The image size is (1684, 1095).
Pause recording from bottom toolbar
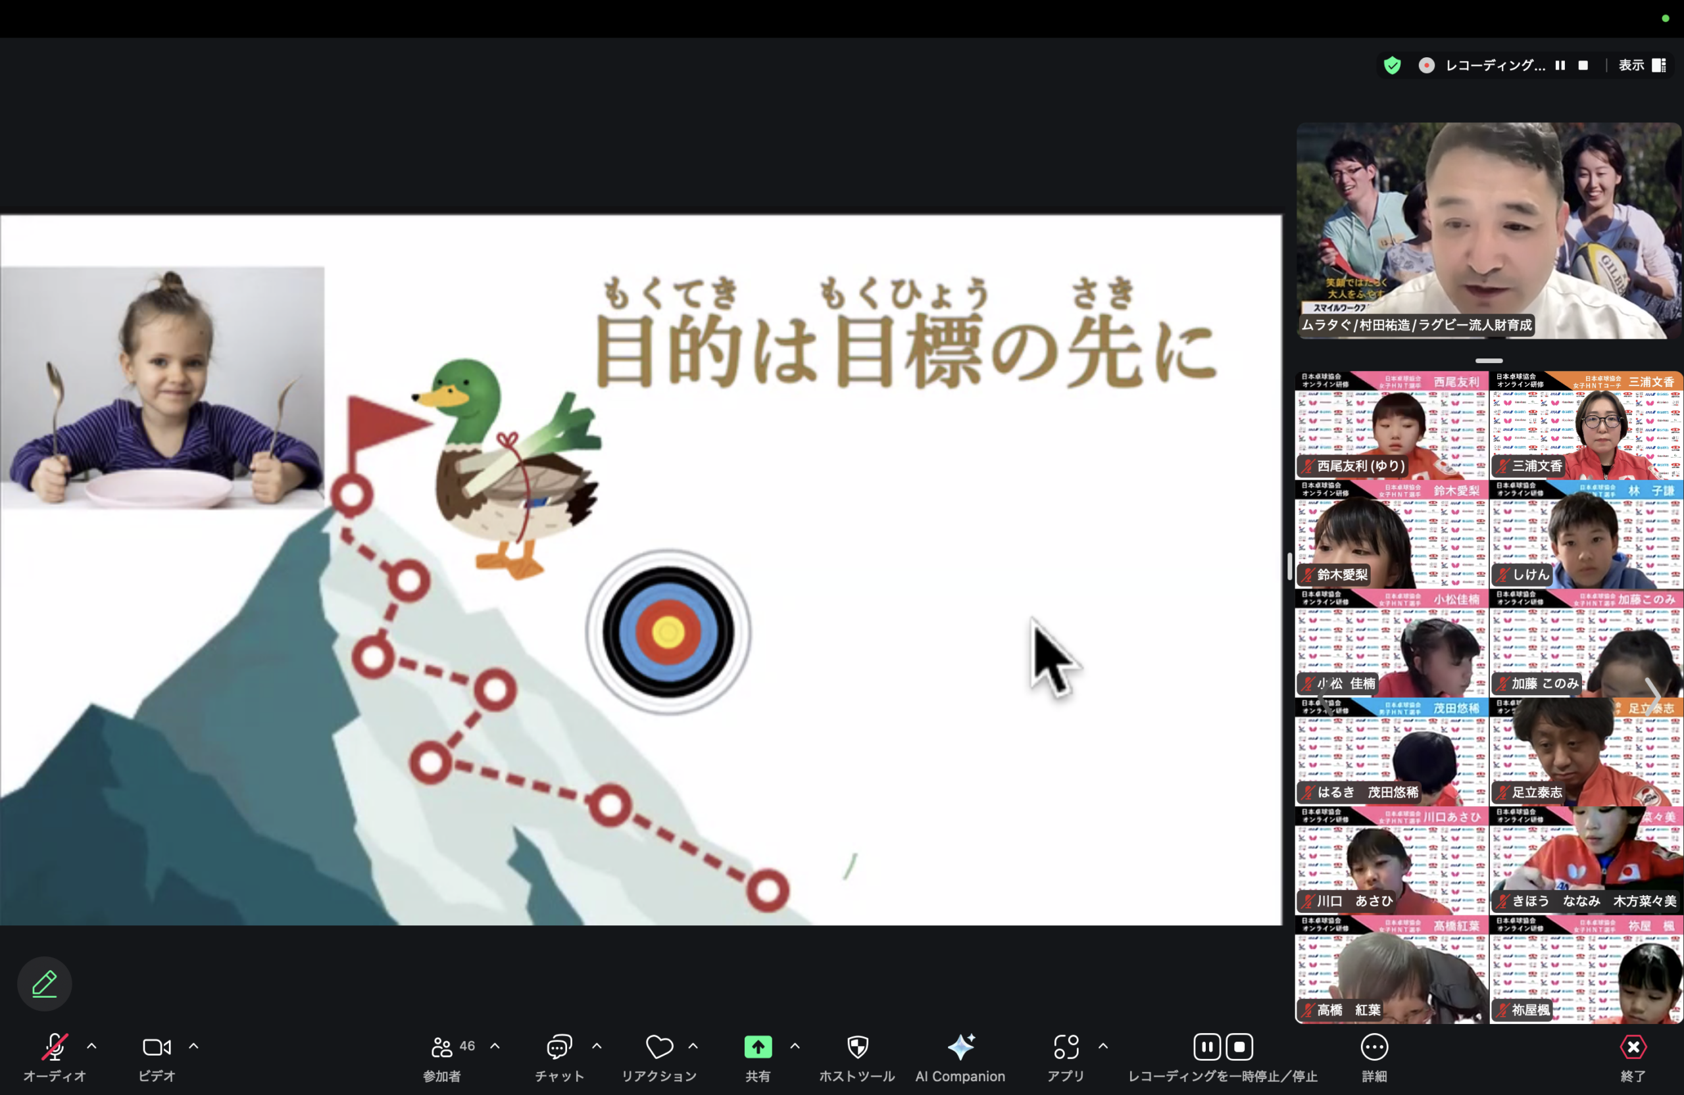pyautogui.click(x=1206, y=1048)
